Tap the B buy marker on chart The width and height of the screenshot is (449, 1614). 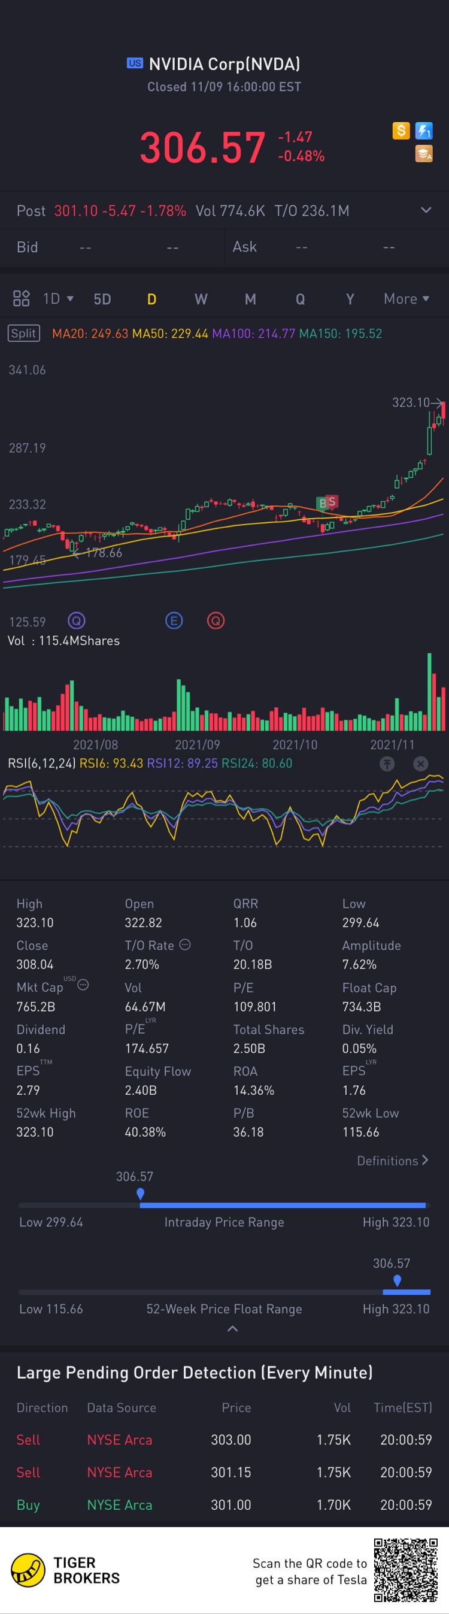(x=323, y=503)
